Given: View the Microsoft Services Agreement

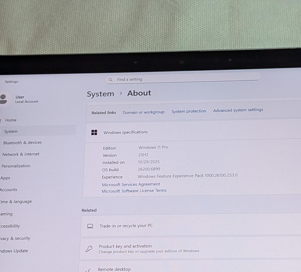Looking at the screenshot, I should (131, 184).
